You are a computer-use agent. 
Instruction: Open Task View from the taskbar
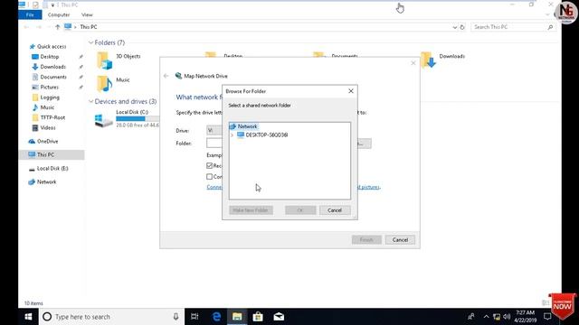pos(195,317)
